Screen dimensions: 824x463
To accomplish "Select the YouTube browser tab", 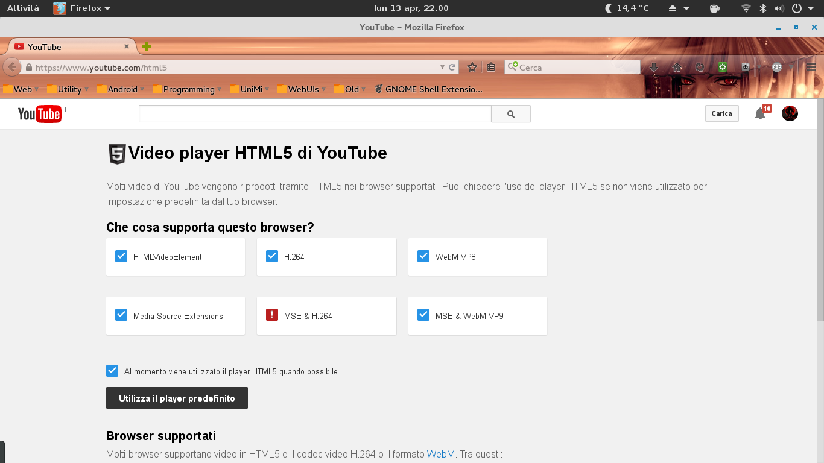I will point(71,46).
